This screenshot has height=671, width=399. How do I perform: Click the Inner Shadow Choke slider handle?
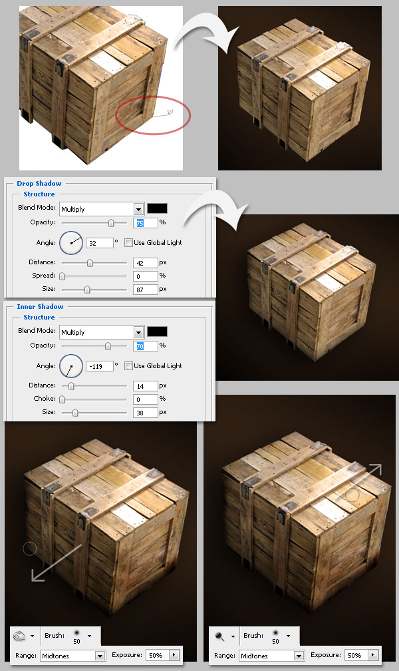point(62,399)
